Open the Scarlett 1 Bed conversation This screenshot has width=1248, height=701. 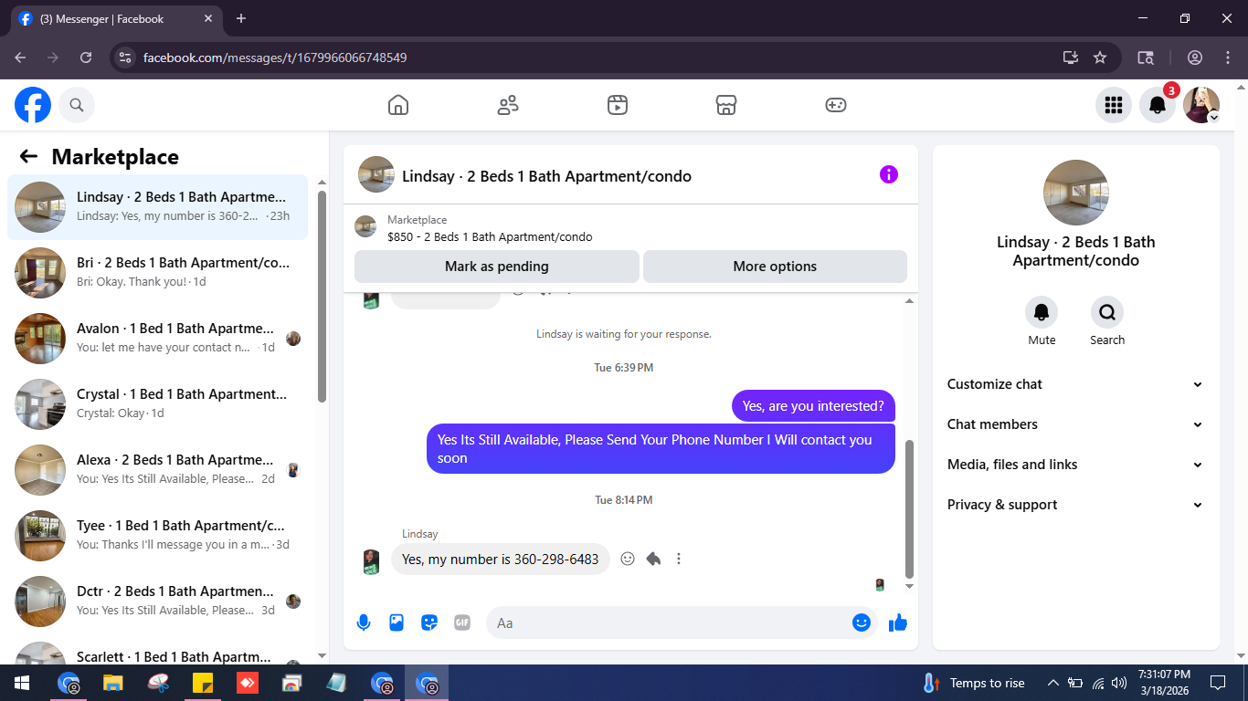[158, 650]
